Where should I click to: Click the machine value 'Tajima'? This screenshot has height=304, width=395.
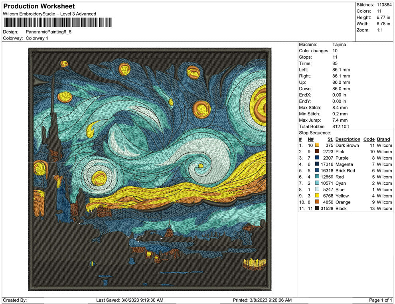click(339, 45)
